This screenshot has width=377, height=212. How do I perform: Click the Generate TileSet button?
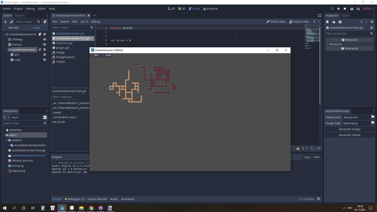[x=349, y=135]
